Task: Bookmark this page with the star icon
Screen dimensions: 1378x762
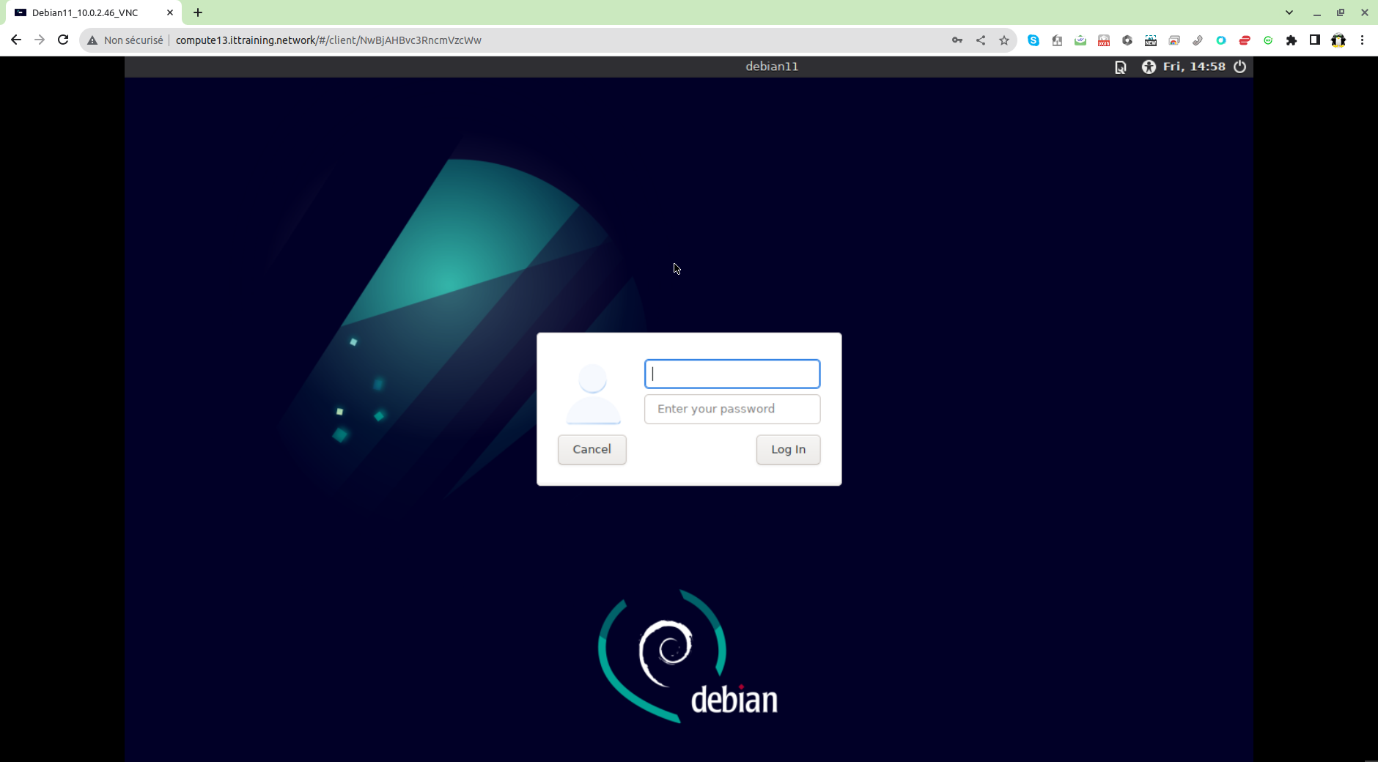Action: click(x=1004, y=40)
